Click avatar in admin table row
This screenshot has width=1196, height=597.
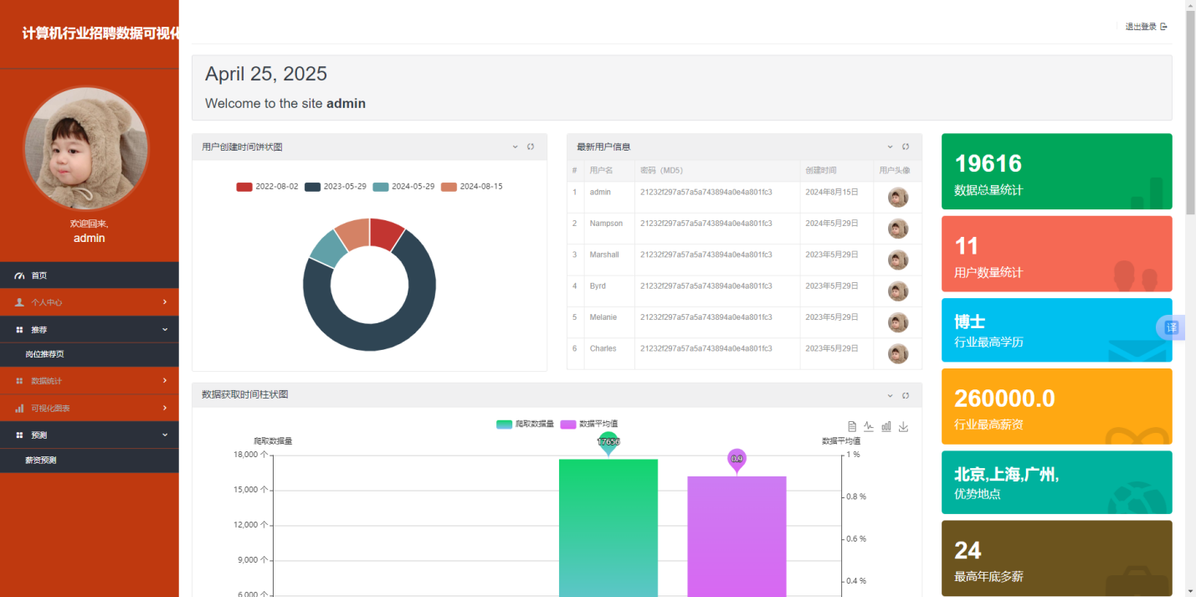pos(898,198)
